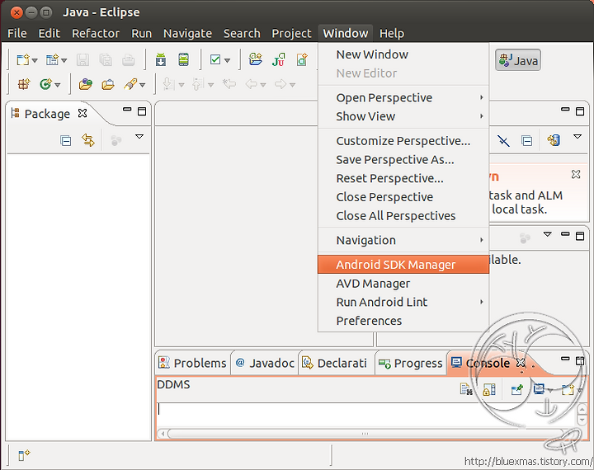This screenshot has height=470, width=594.
Task: Switch to the Progress tab
Action: click(411, 363)
